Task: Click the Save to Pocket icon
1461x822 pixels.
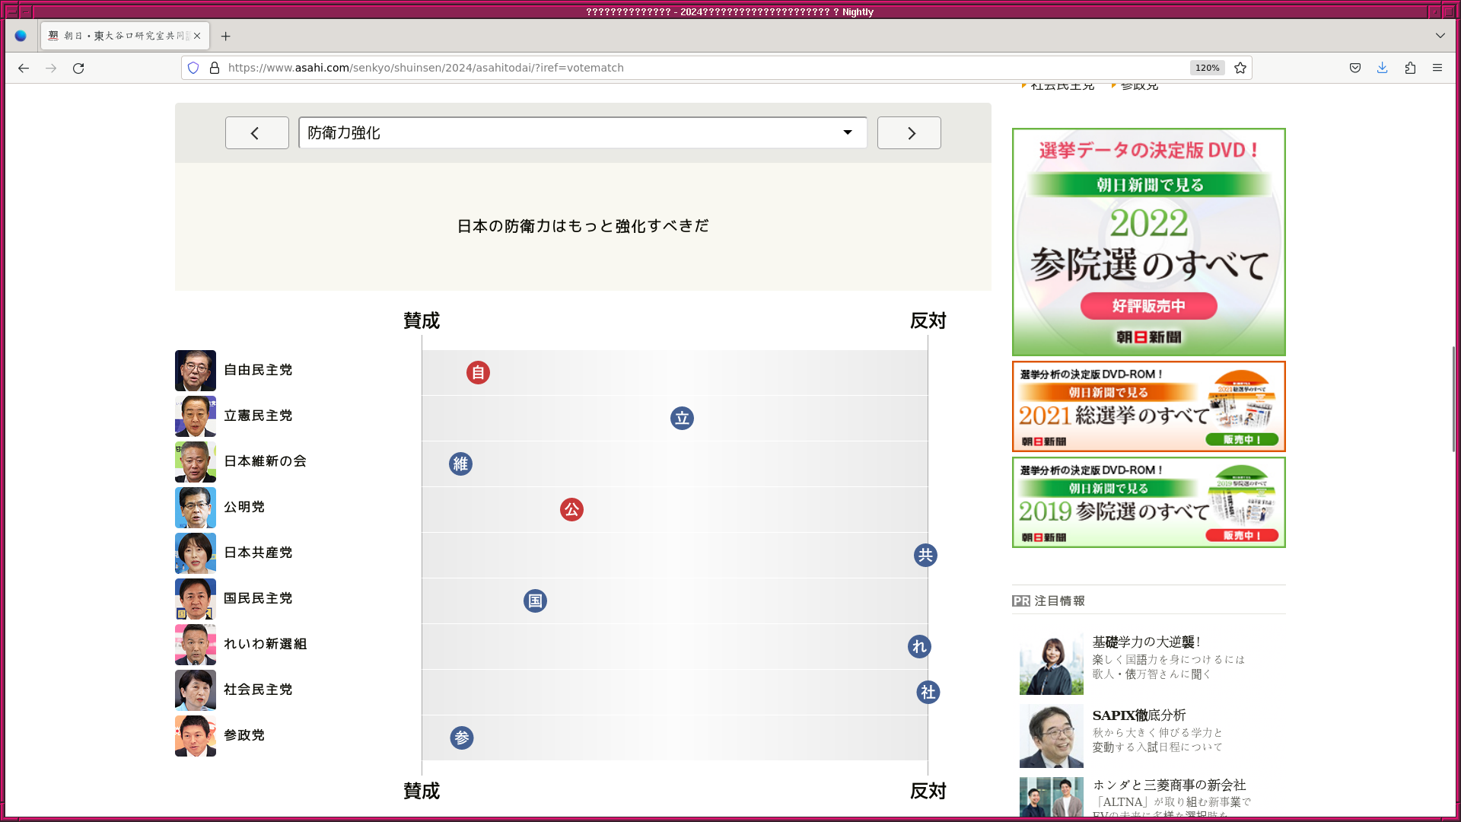Action: 1355,68
